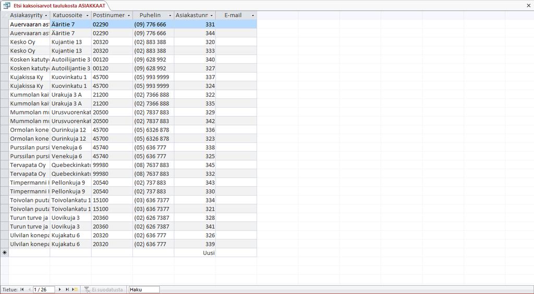Click customer number 341 cell
Image resolution: width=534 pixels, height=294 pixels.
pyautogui.click(x=195, y=227)
